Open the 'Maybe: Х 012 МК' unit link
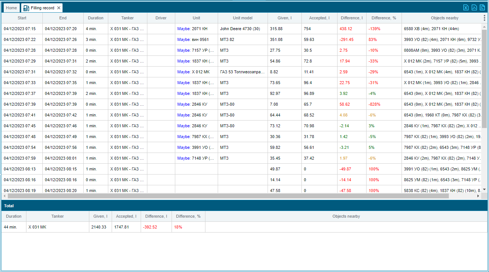 193,72
